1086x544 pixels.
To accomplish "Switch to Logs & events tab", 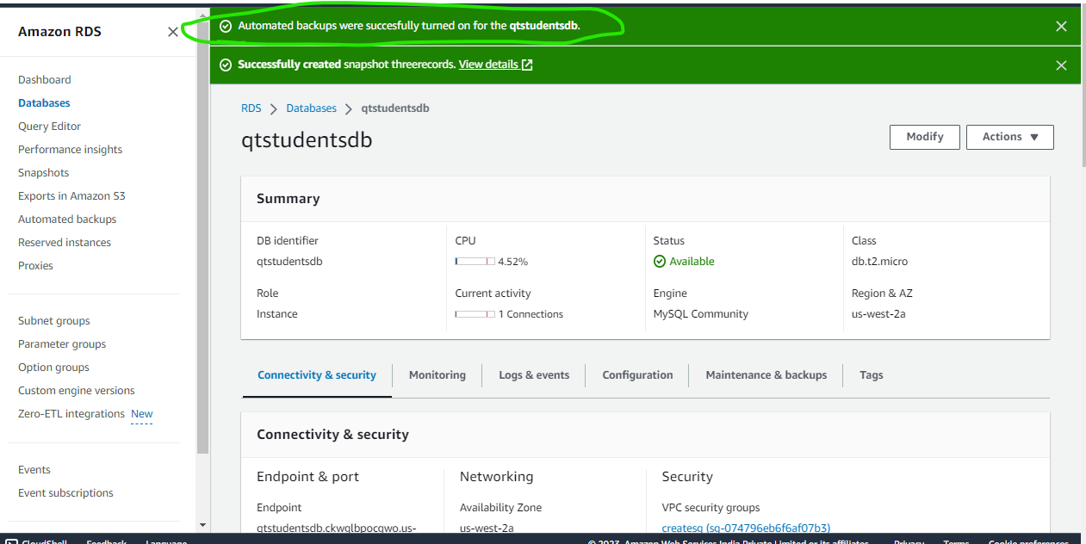I will coord(534,375).
